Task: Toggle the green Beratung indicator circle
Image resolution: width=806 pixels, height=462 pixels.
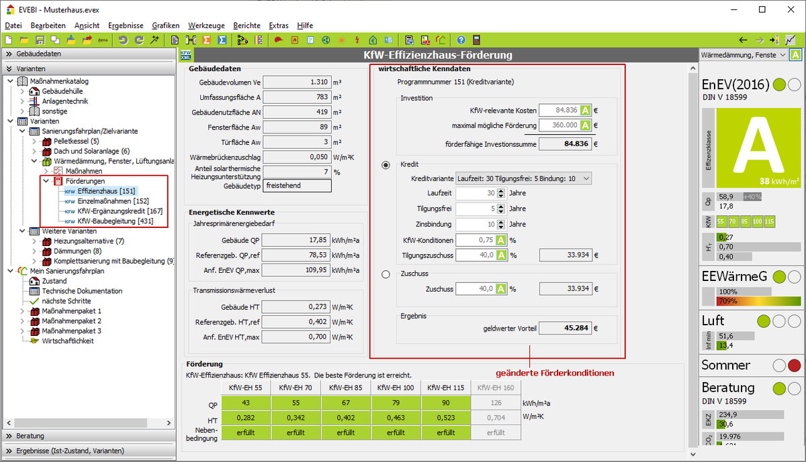Action: (x=779, y=388)
